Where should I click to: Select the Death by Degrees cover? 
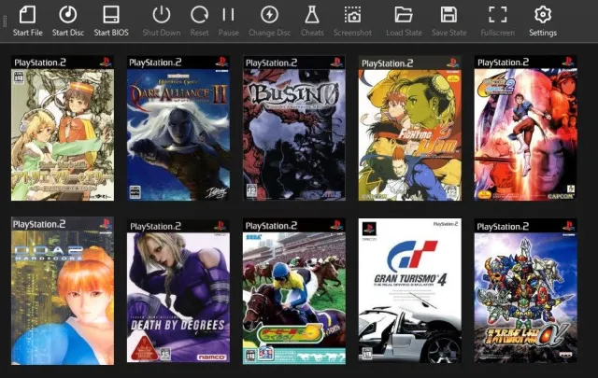(x=178, y=291)
